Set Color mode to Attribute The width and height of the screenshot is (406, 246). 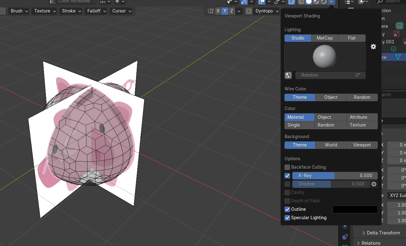point(362,117)
